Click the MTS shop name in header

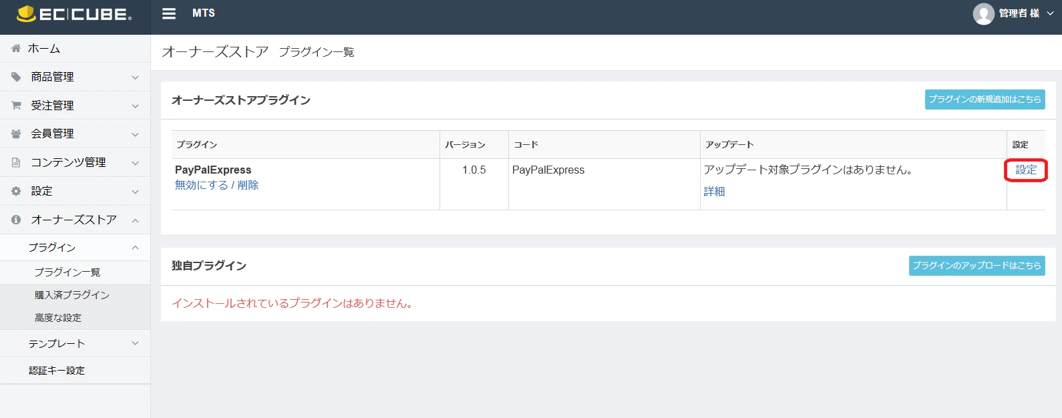pyautogui.click(x=204, y=13)
